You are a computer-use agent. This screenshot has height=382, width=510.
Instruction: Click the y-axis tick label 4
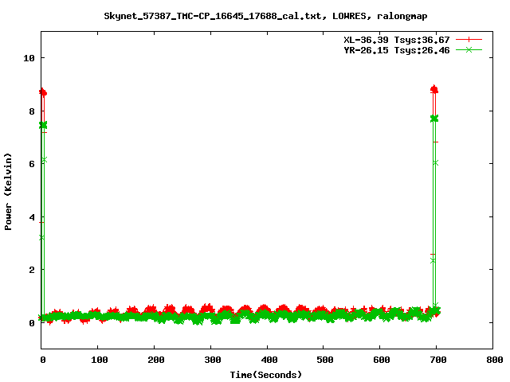pos(32,217)
